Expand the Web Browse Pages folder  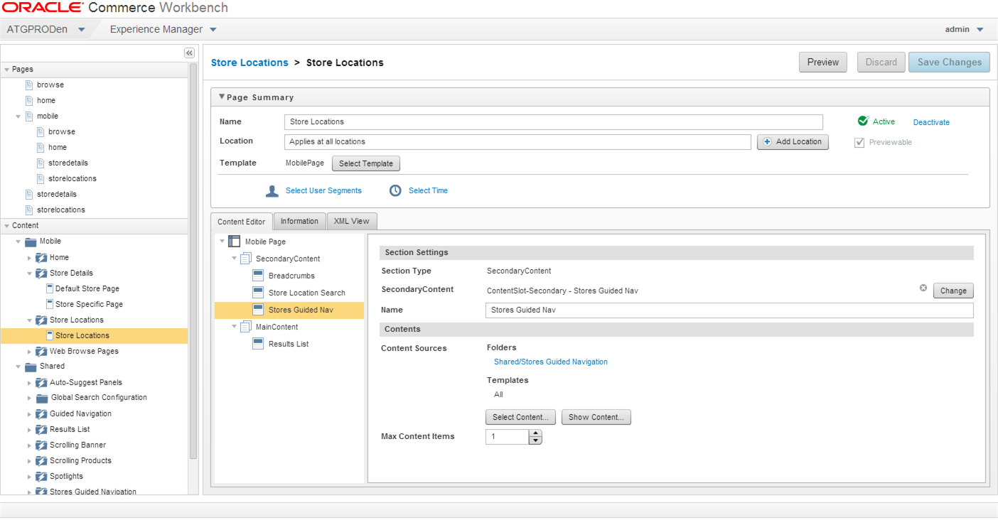coord(29,352)
